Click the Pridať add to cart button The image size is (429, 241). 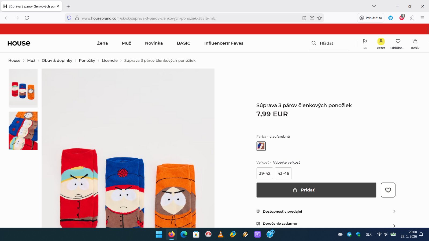click(316, 190)
